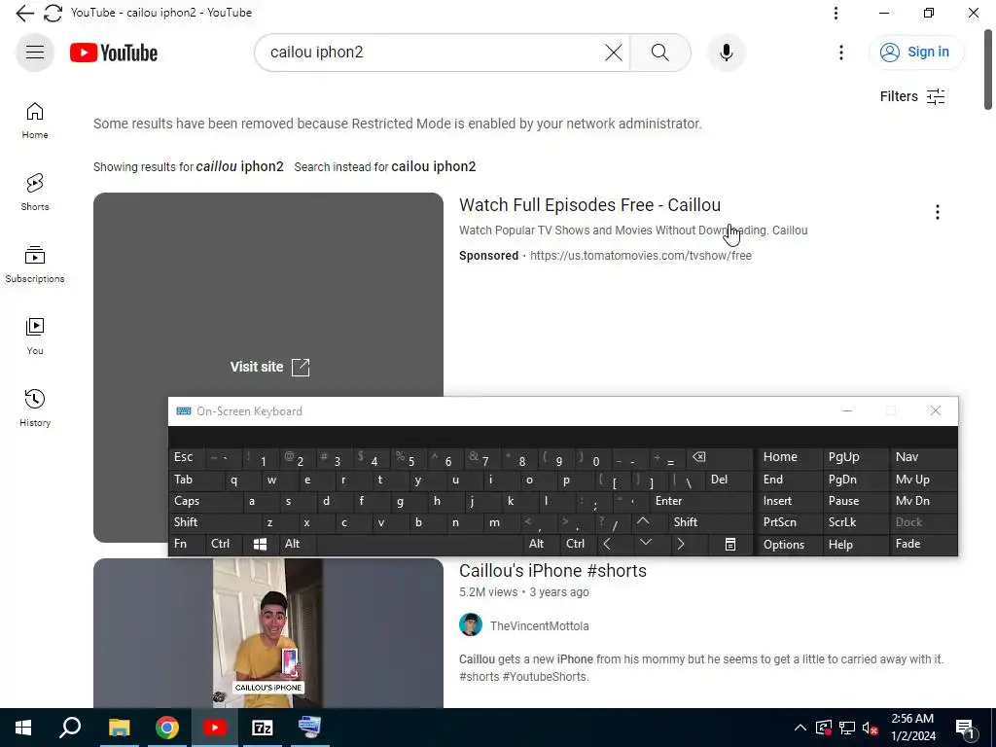Open Subscriptions in sidebar
This screenshot has width=996, height=747.
pyautogui.click(x=35, y=265)
